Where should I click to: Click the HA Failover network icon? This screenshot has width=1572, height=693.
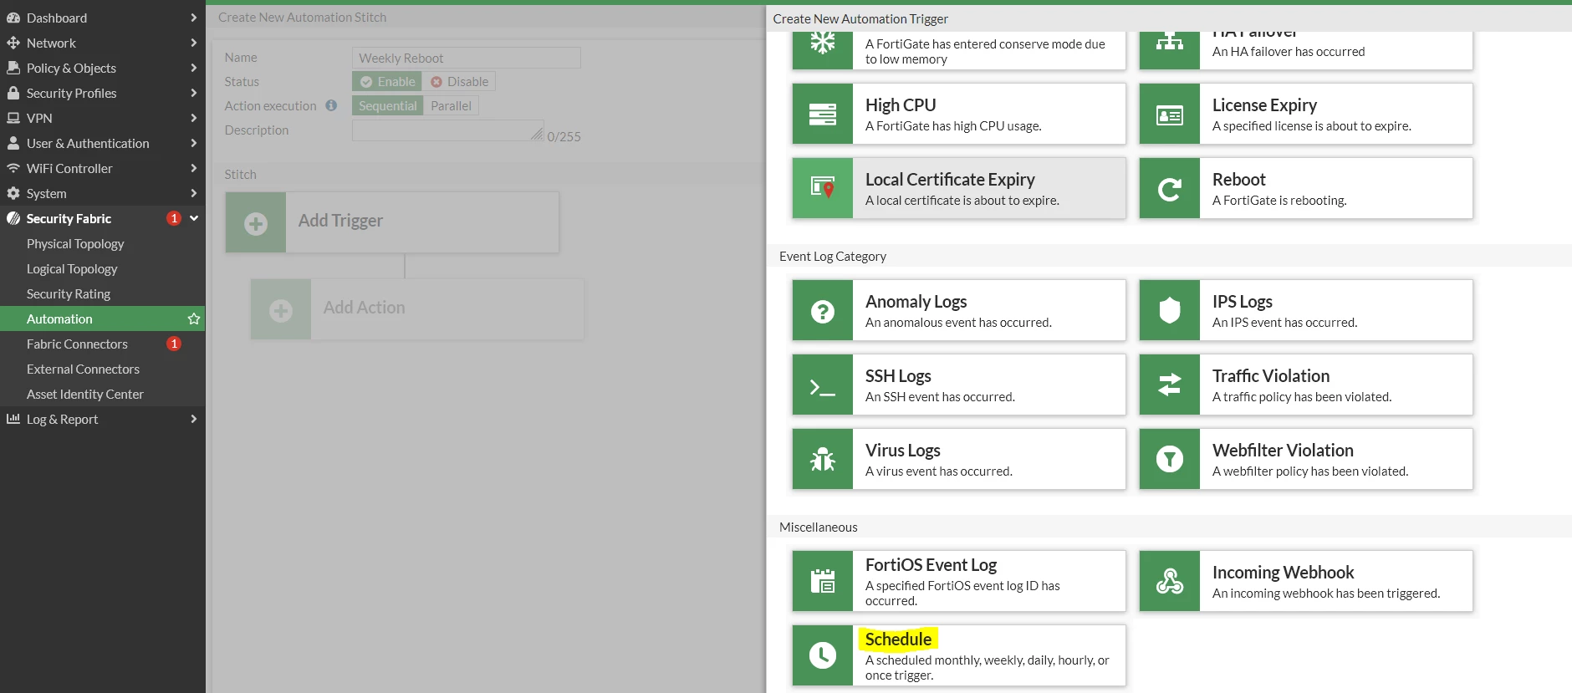click(x=1170, y=42)
